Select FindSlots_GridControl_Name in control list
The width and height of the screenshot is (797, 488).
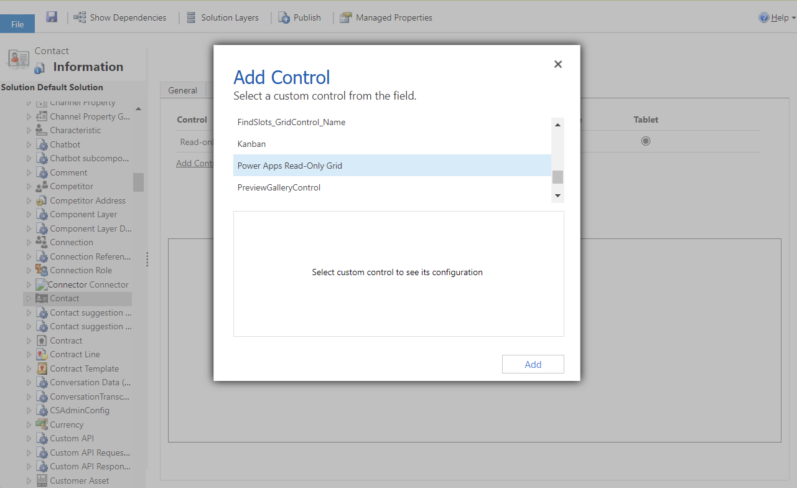pos(392,122)
